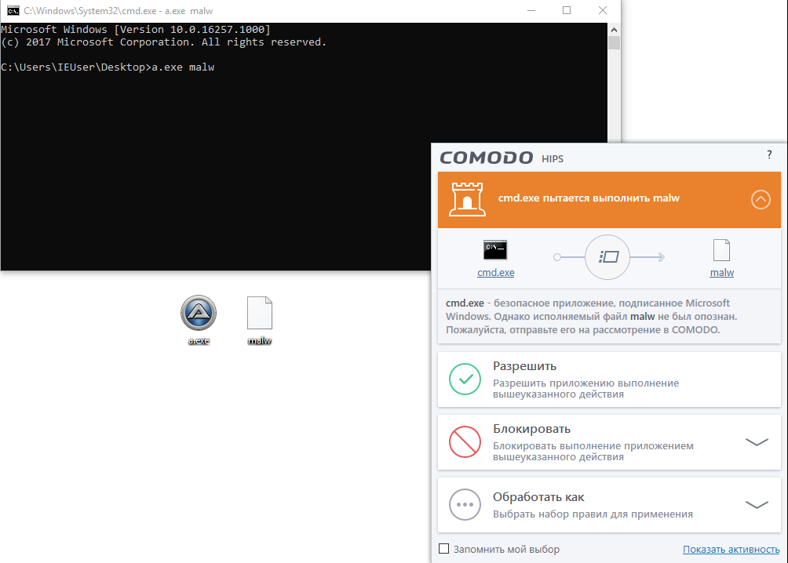This screenshot has height=563, width=788.
Task: Select the malw file icon on the desktop
Action: pos(259,313)
